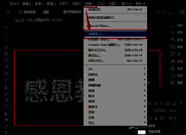The height and width of the screenshot is (135, 186).
Task: Select the History Brush tool
Action: [6, 94]
